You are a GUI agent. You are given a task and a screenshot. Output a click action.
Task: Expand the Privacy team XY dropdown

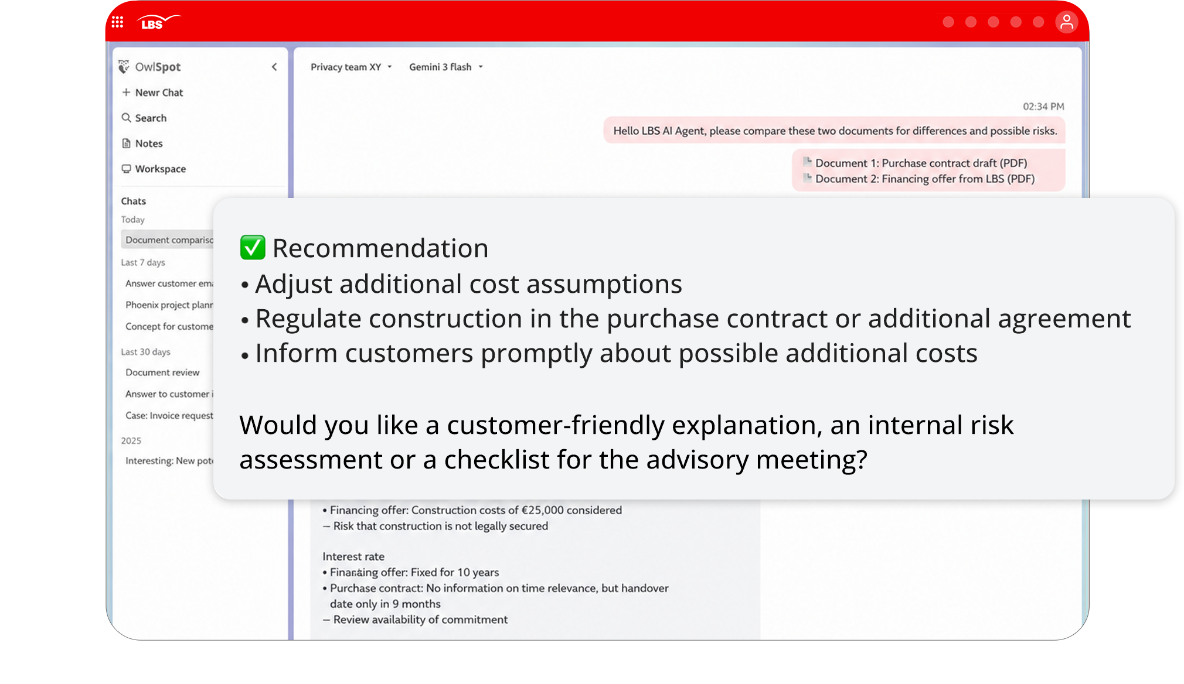351,67
